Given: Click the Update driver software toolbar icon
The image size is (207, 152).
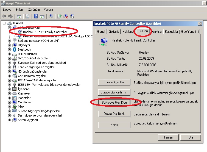Looking at the screenshot, I should click(x=59, y=16).
